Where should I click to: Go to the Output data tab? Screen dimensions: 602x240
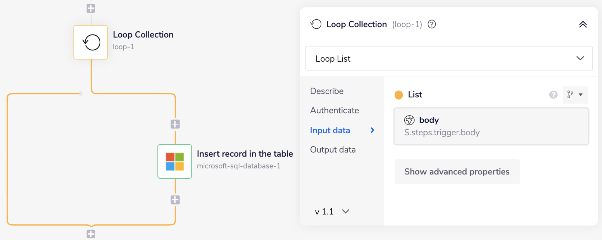click(x=333, y=150)
